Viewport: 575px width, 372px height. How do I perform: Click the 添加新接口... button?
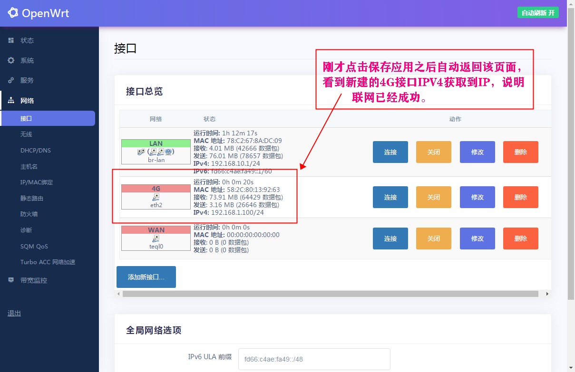(x=146, y=277)
